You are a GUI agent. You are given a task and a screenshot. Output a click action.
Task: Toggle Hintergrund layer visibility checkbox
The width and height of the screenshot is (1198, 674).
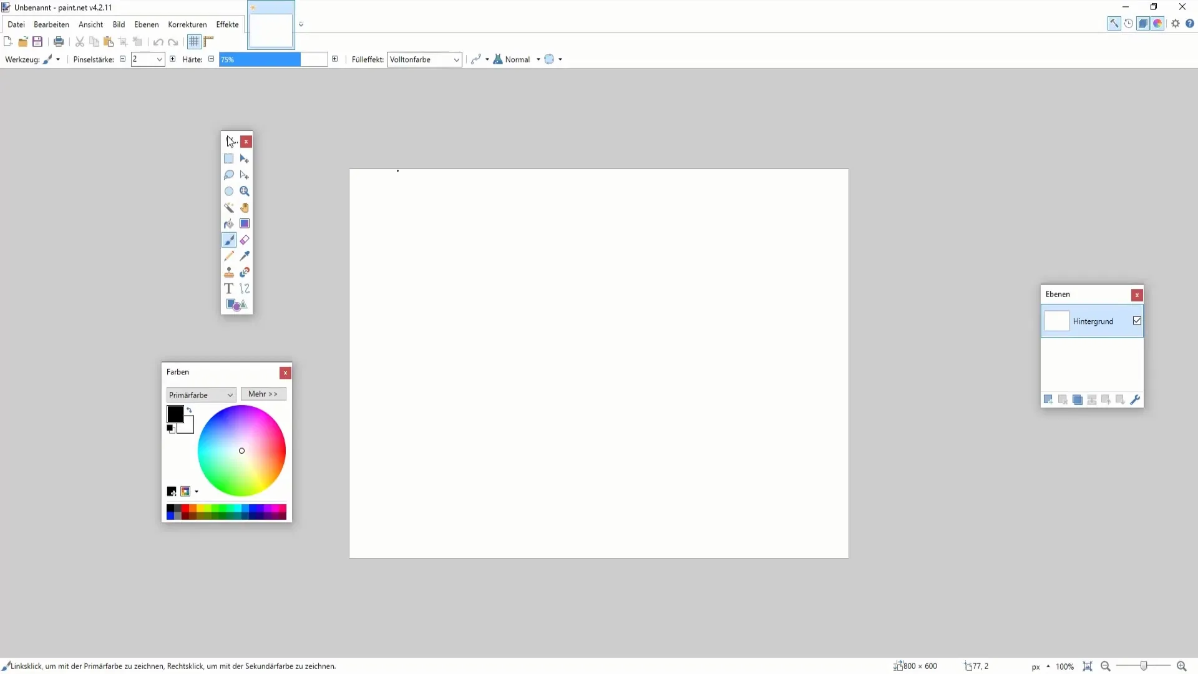click(1137, 321)
